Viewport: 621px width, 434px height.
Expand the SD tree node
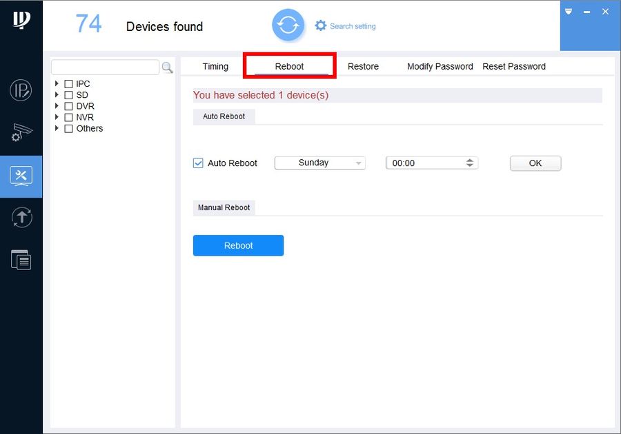point(57,94)
